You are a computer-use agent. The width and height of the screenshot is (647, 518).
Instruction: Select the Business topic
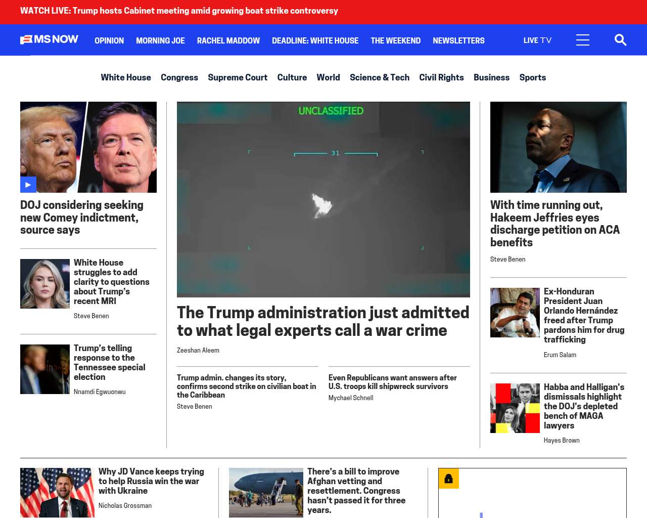491,77
